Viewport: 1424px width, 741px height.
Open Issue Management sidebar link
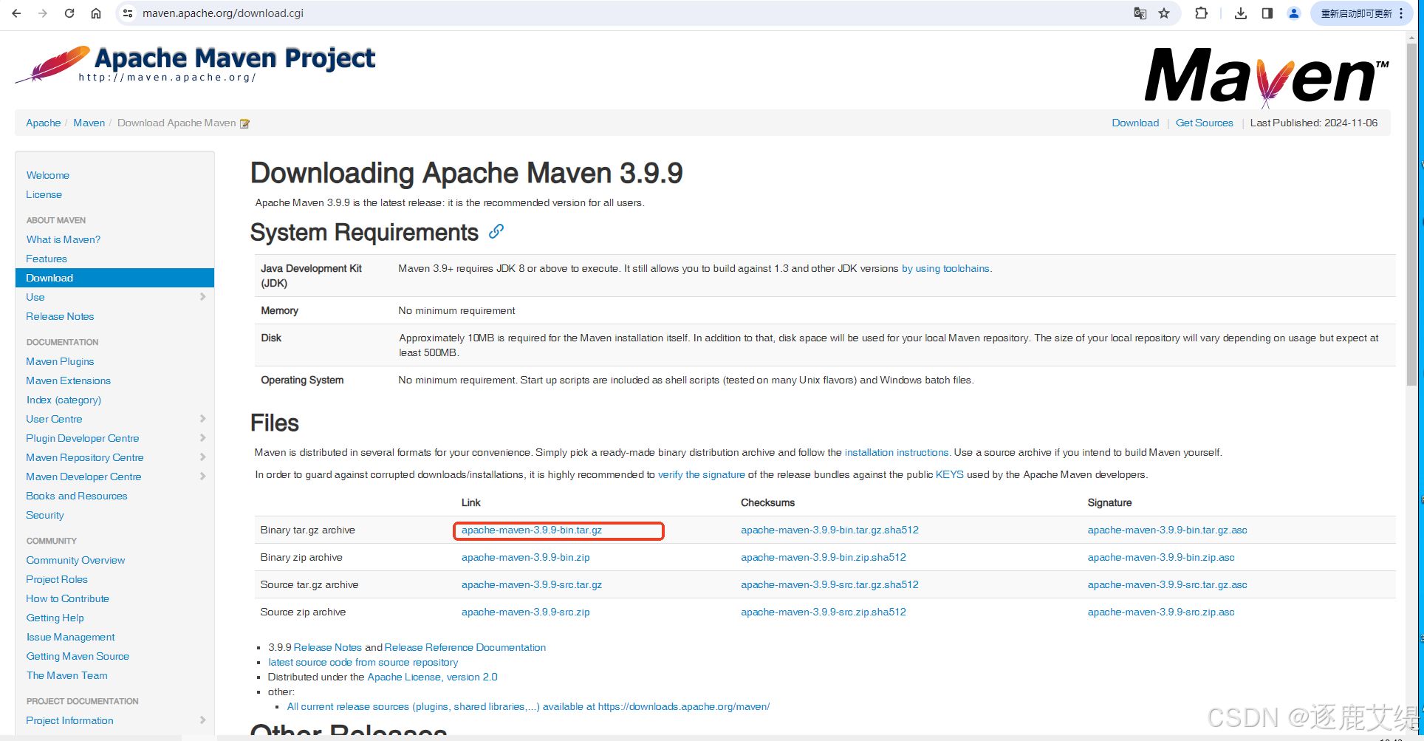click(71, 637)
